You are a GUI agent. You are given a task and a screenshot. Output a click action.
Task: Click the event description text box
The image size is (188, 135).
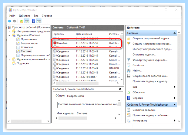tap(87, 104)
